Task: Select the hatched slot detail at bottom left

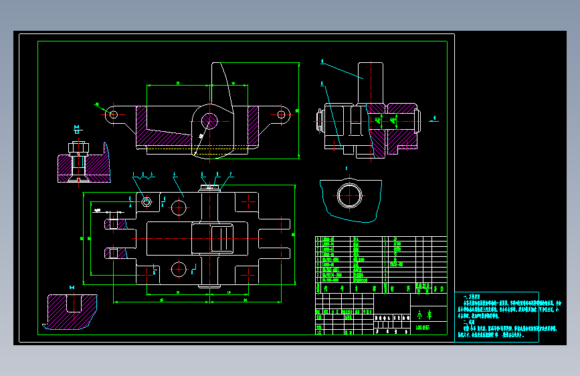Action: pyautogui.click(x=70, y=312)
